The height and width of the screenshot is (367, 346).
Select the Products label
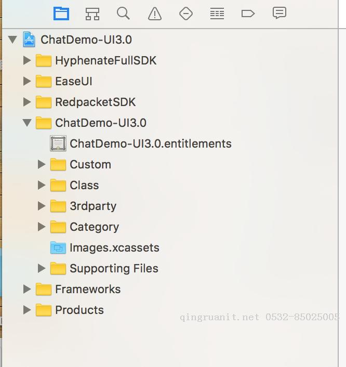[x=79, y=310]
